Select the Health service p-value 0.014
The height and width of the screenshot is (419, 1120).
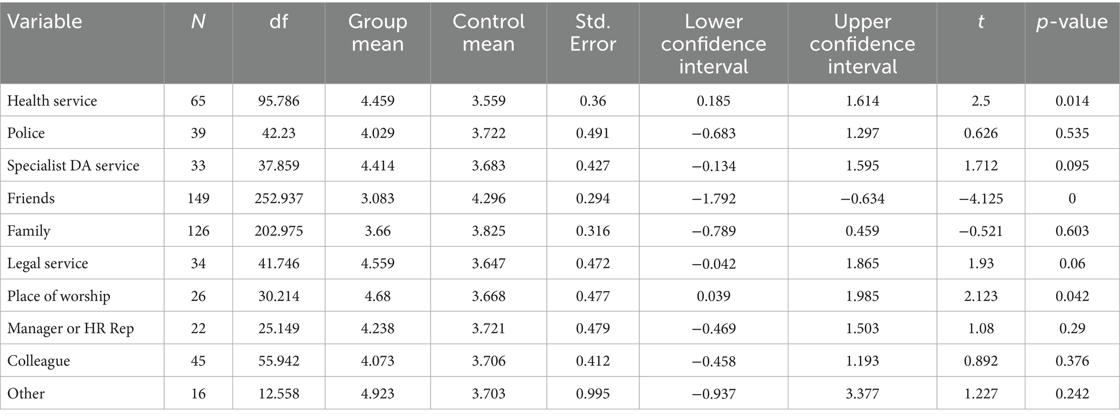pyautogui.click(x=1072, y=101)
